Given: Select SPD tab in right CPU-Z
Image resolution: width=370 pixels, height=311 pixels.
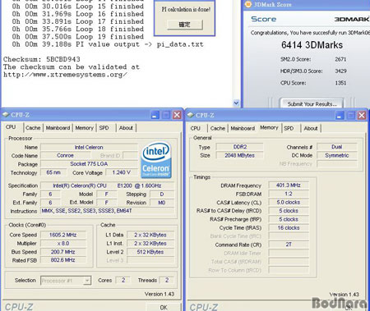Looking at the screenshot, I should click(289, 128).
